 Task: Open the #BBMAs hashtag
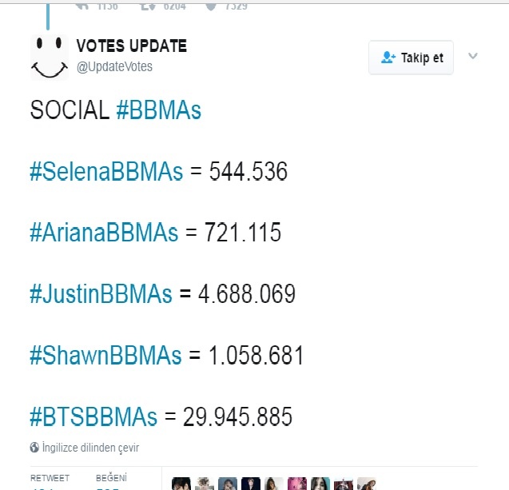[x=158, y=110]
